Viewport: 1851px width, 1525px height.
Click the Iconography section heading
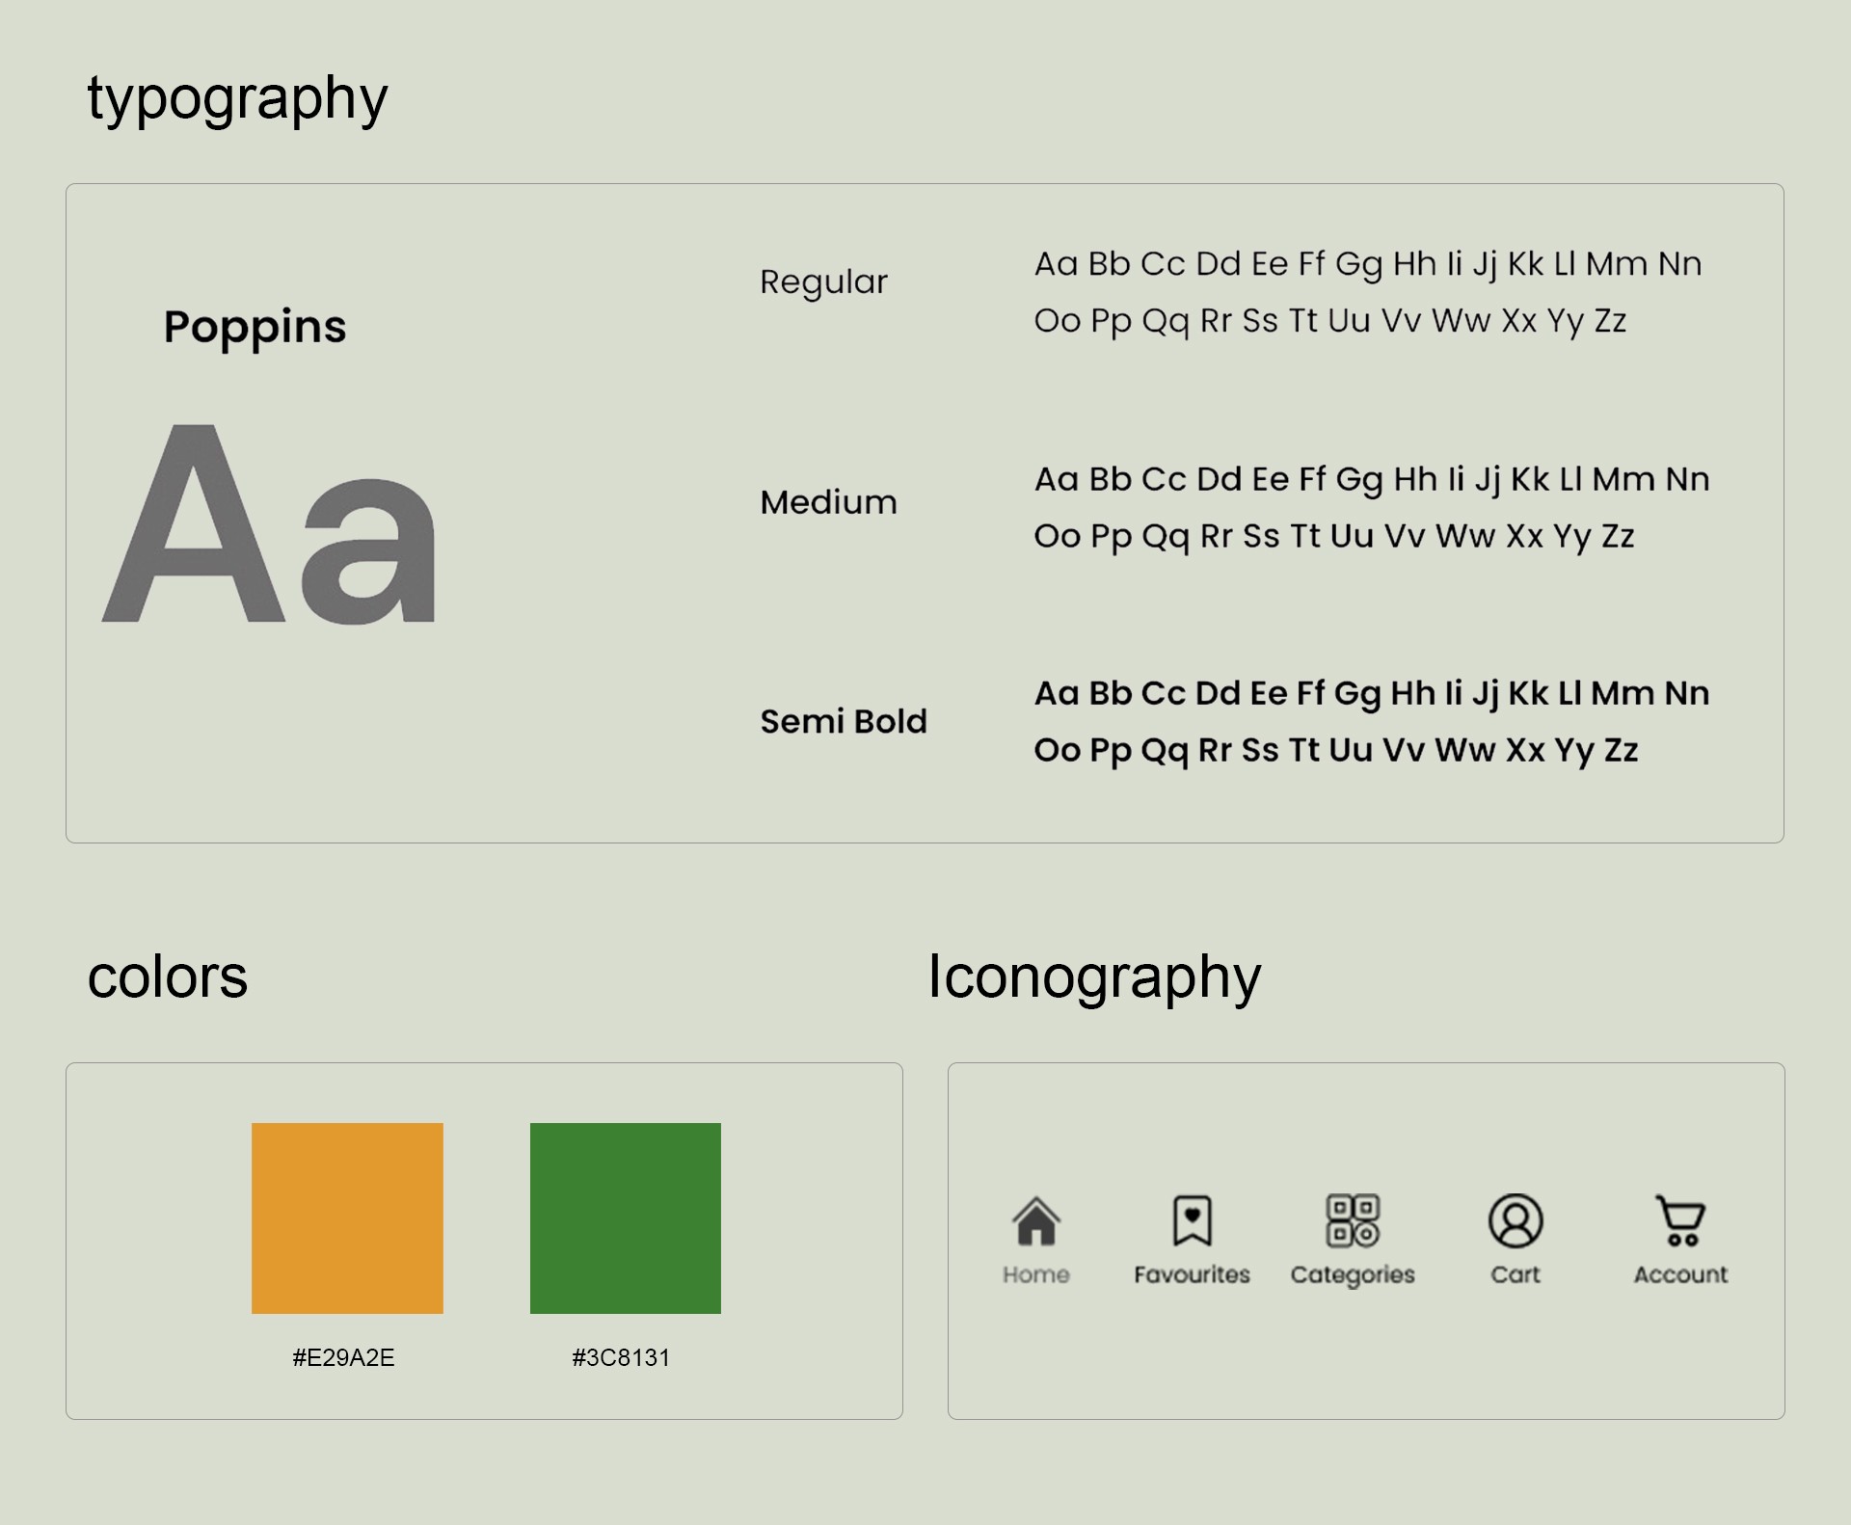pyautogui.click(x=1094, y=977)
